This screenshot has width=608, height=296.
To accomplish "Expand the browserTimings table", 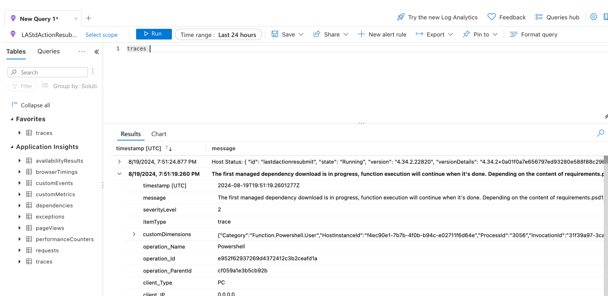I will point(19,172).
